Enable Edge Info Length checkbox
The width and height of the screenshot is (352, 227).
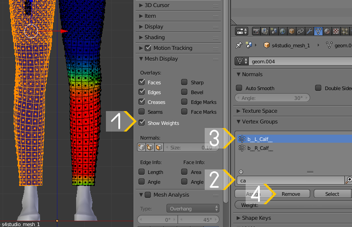coord(142,172)
